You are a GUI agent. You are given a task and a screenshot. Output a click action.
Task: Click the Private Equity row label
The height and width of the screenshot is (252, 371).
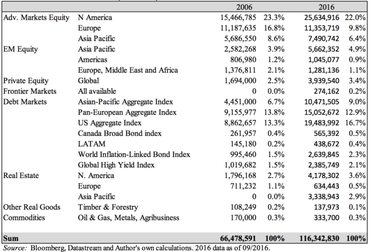click(x=26, y=79)
